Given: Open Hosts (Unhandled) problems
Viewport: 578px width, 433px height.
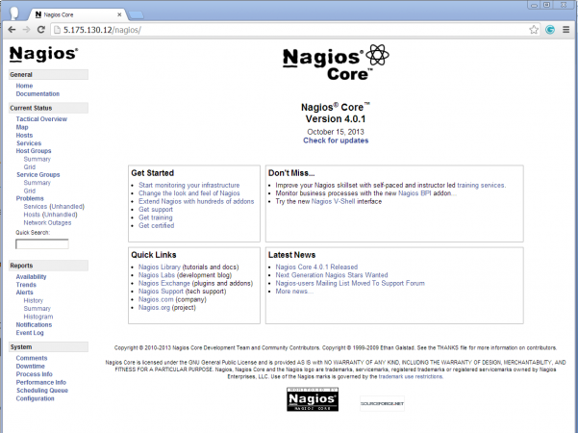Looking at the screenshot, I should coord(51,215).
